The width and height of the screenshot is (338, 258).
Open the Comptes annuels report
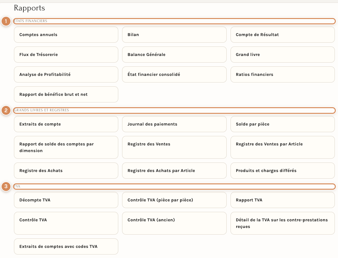[66, 34]
